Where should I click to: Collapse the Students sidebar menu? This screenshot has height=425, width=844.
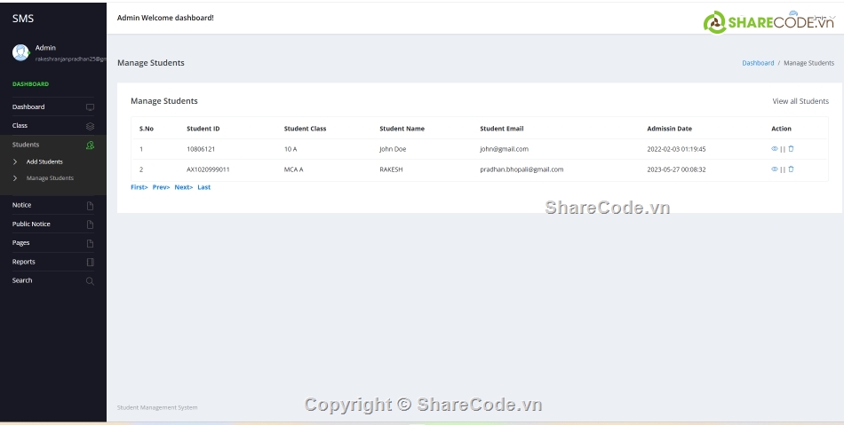[27, 145]
